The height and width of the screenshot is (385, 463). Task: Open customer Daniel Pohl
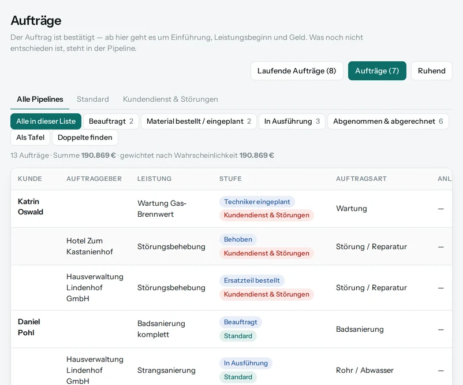[x=29, y=327]
